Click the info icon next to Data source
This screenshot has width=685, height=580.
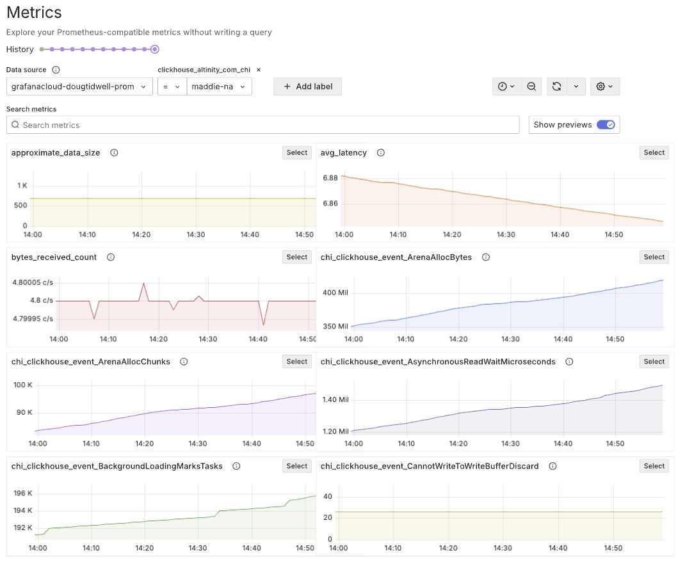(x=56, y=69)
